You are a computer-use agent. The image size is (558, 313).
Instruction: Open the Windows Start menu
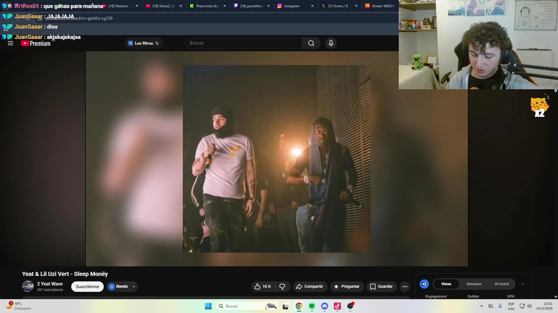coord(208,306)
